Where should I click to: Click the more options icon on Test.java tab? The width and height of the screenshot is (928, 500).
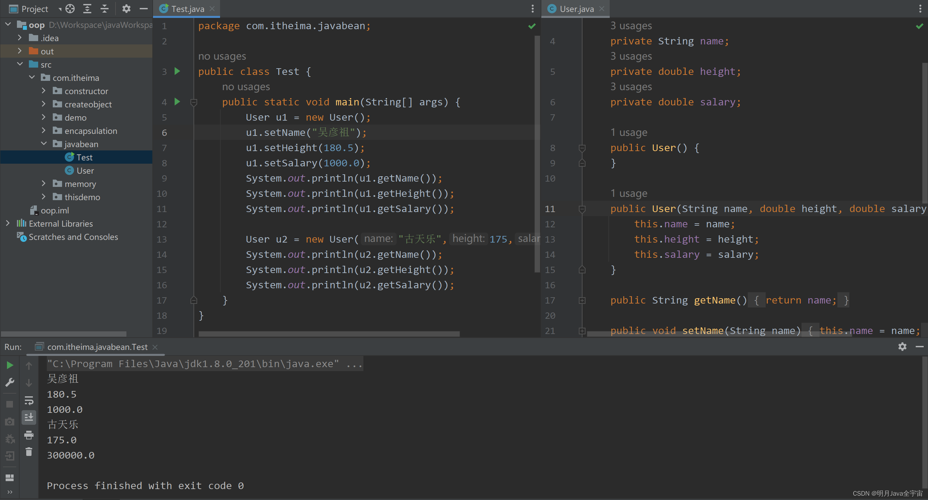coord(532,9)
